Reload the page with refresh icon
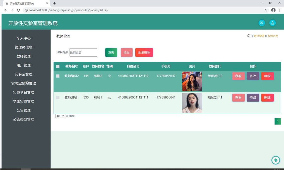Screen dimensions: 284x170 pyautogui.click(x=18, y=10)
